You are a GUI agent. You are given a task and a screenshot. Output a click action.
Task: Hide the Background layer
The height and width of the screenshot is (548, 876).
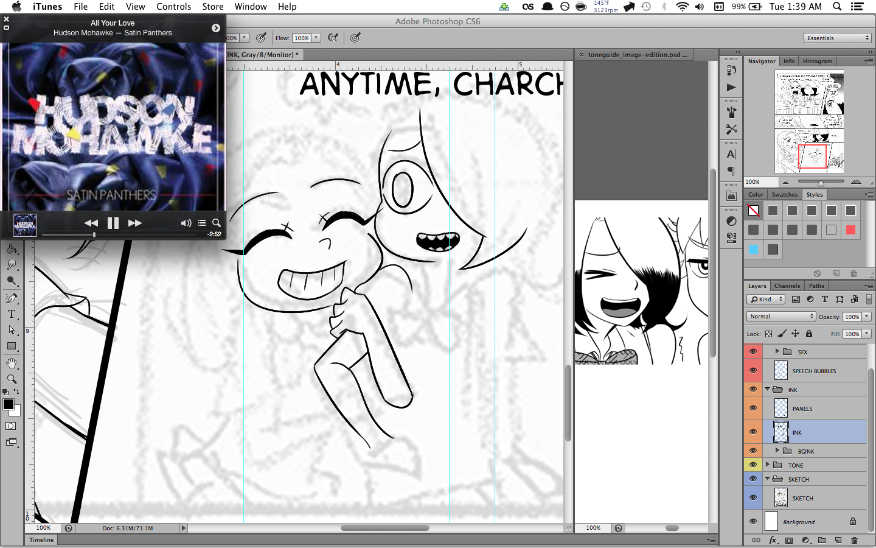tap(753, 521)
